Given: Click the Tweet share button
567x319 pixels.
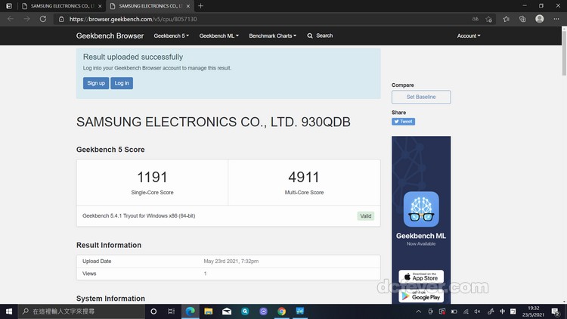Looking at the screenshot, I should click(x=403, y=121).
